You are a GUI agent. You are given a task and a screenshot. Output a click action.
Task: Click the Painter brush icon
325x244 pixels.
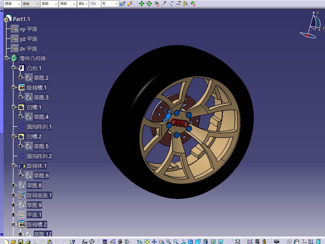click(123, 4)
